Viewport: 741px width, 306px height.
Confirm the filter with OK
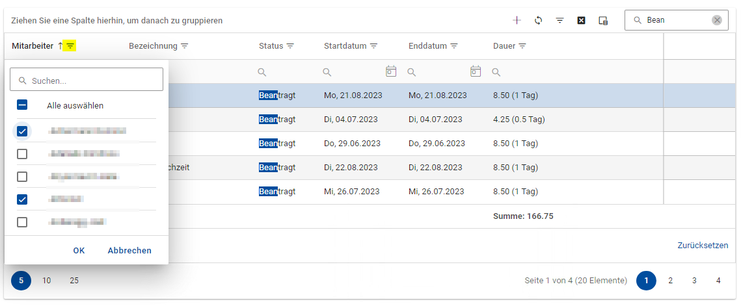79,250
